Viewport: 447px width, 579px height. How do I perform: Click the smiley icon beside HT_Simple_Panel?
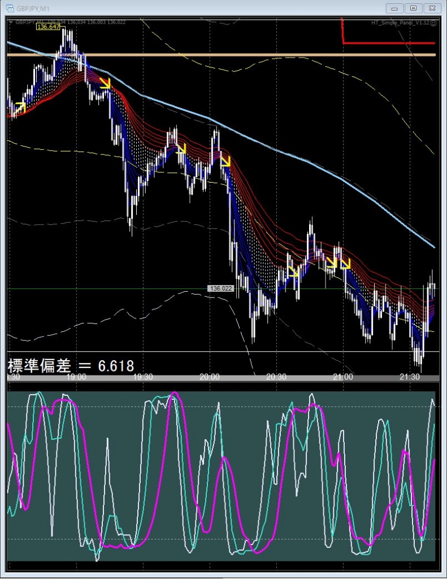click(x=433, y=23)
